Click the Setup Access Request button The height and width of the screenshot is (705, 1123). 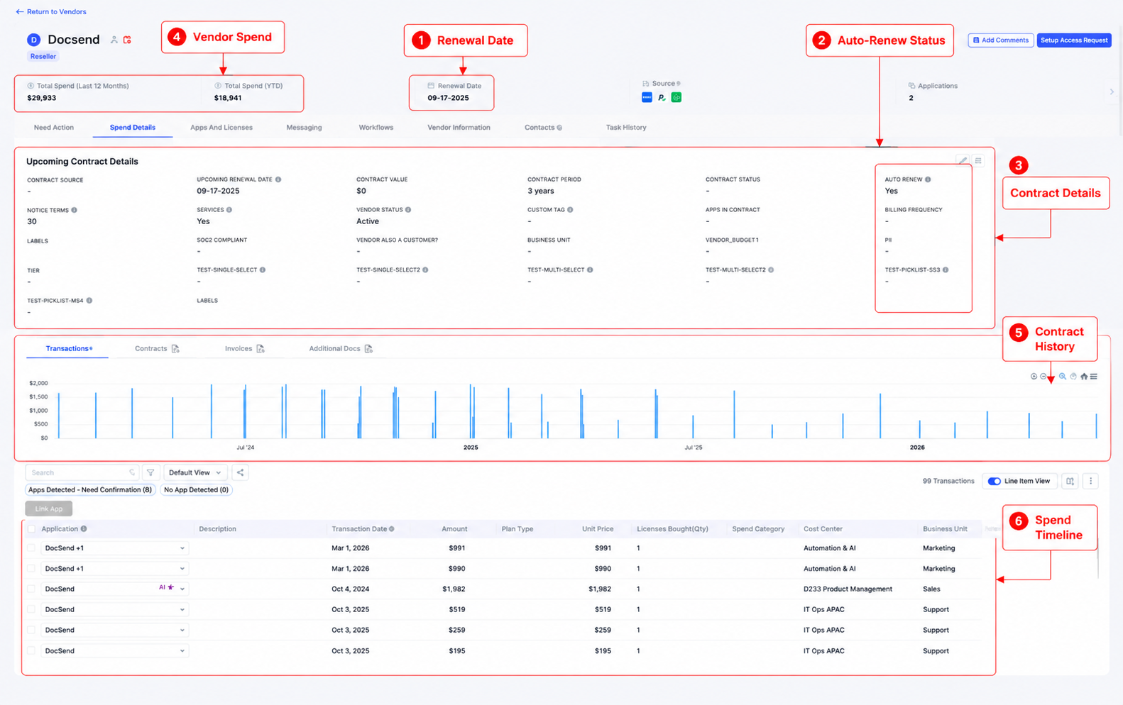pos(1074,40)
